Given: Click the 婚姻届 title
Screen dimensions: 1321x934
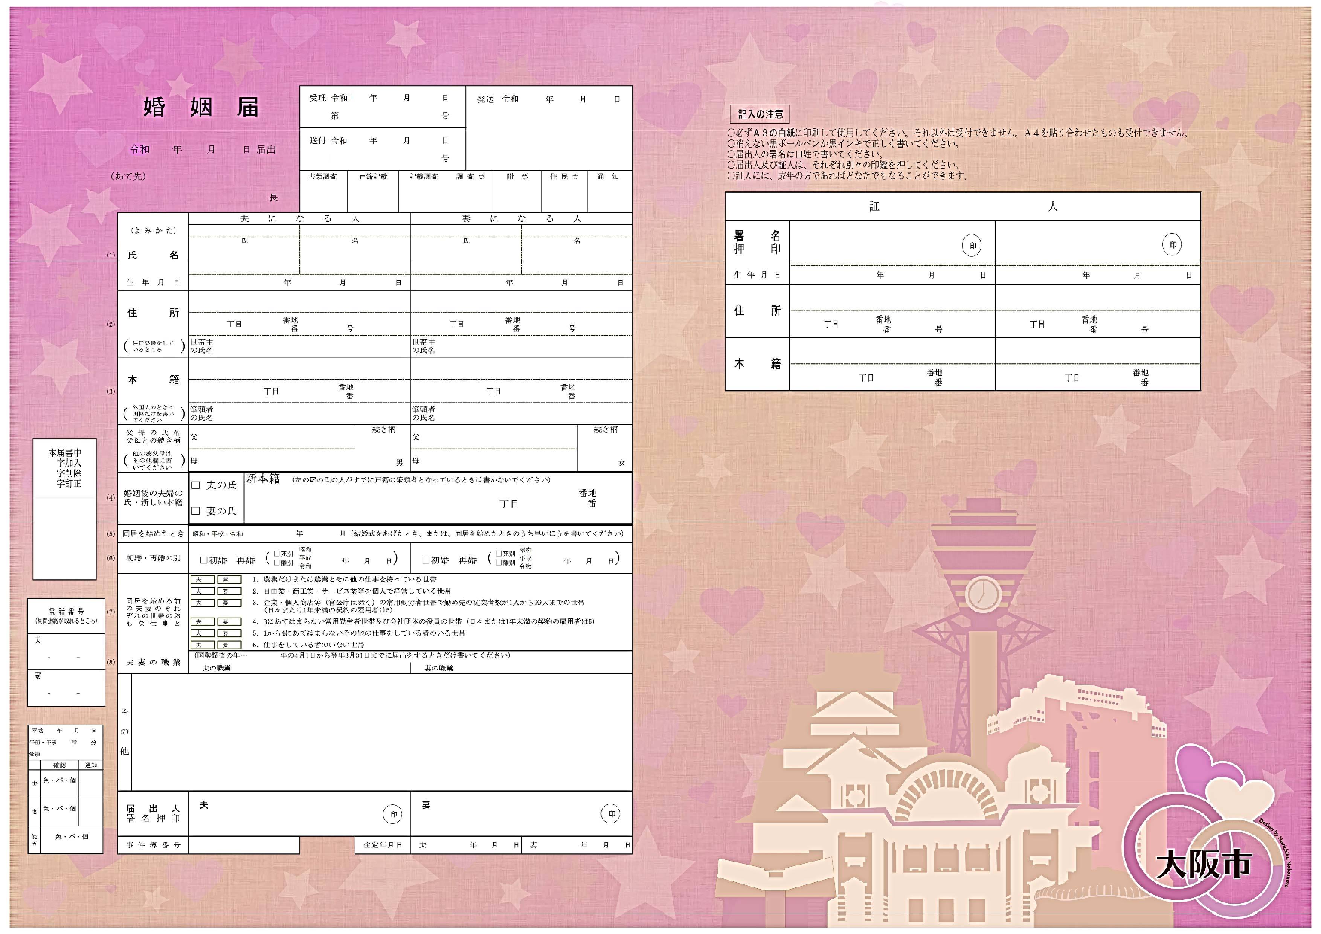Looking at the screenshot, I should point(201,107).
